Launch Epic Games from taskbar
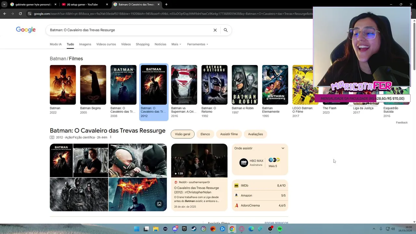Viewport: 416px width, 234px height. [184, 229]
